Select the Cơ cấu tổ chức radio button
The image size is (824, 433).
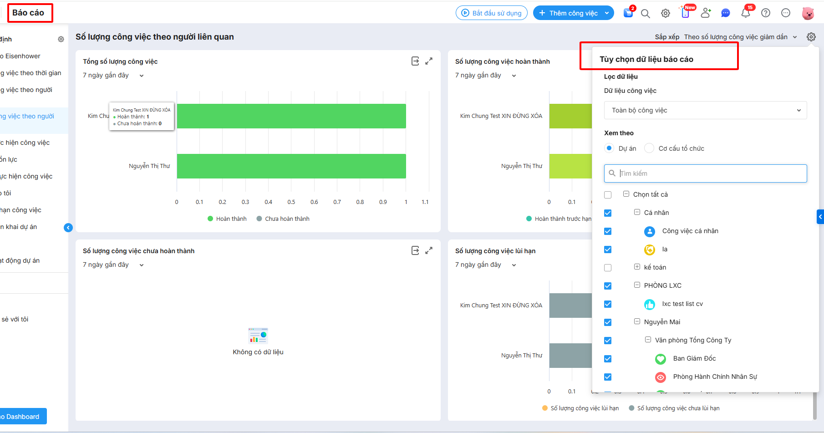(x=649, y=148)
